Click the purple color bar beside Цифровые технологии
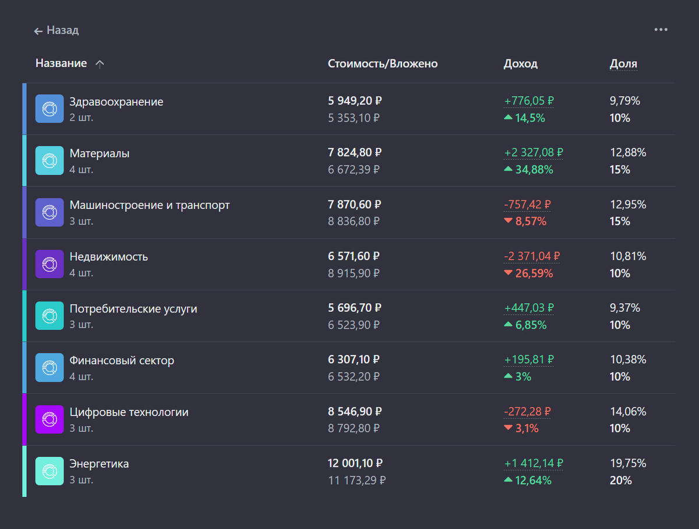This screenshot has width=699, height=529. (x=24, y=420)
